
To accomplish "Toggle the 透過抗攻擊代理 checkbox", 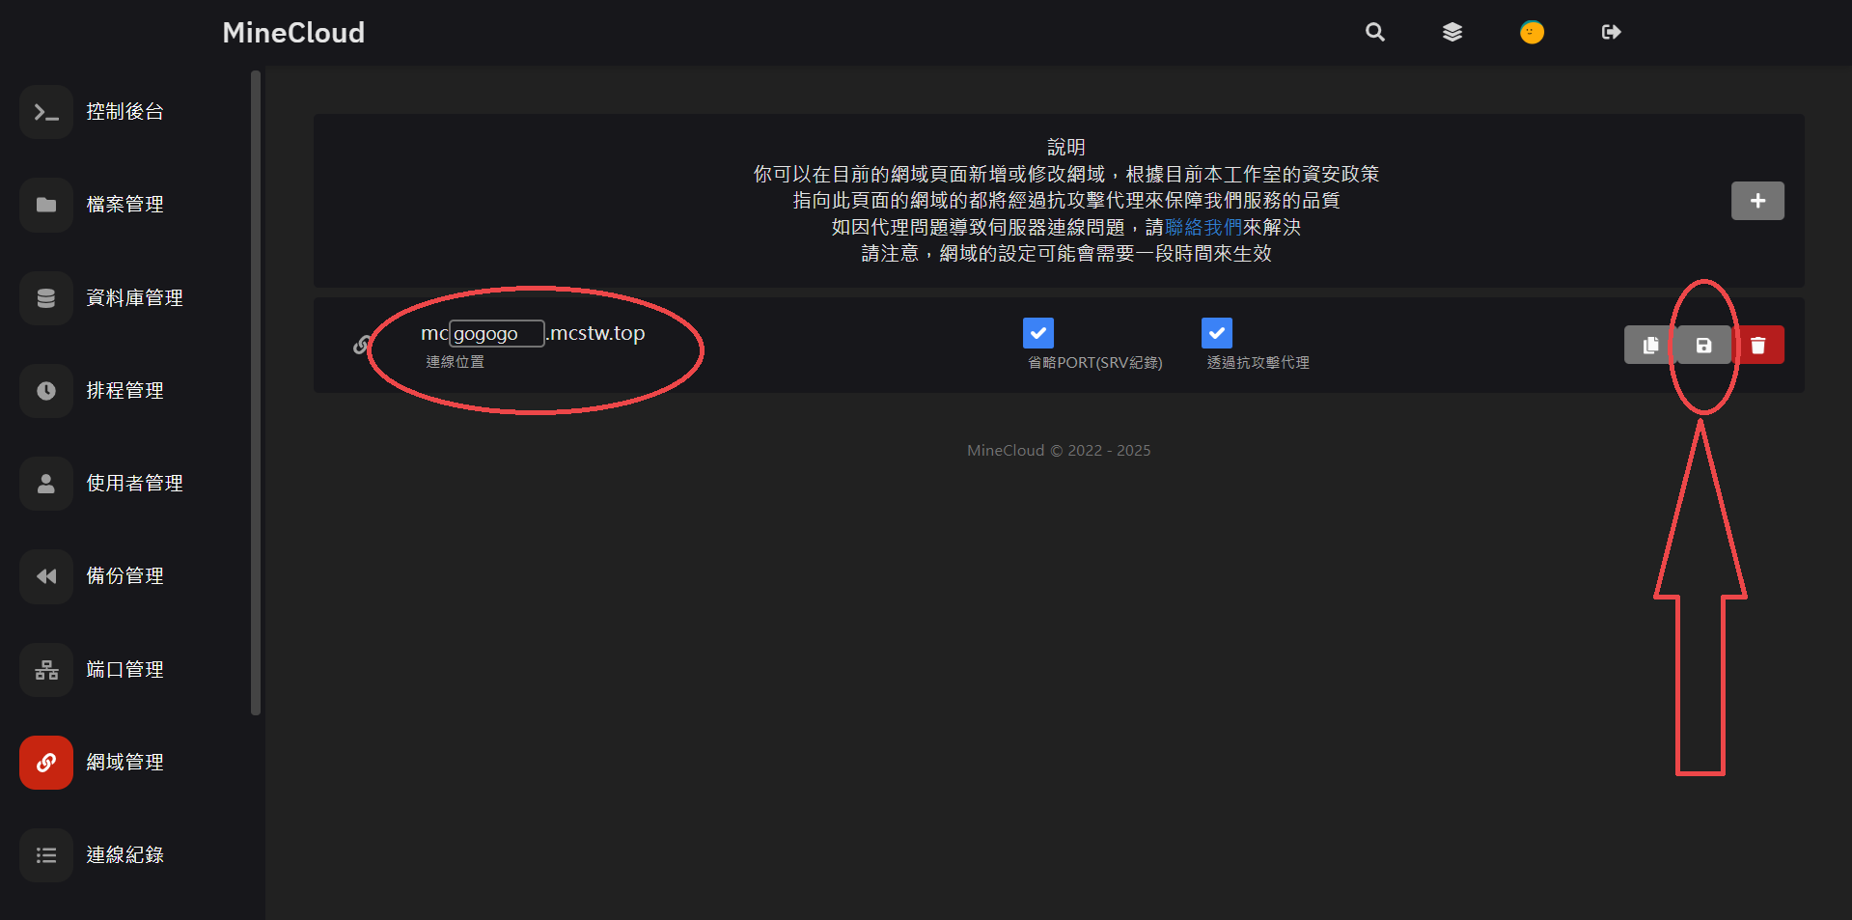I will 1217,333.
